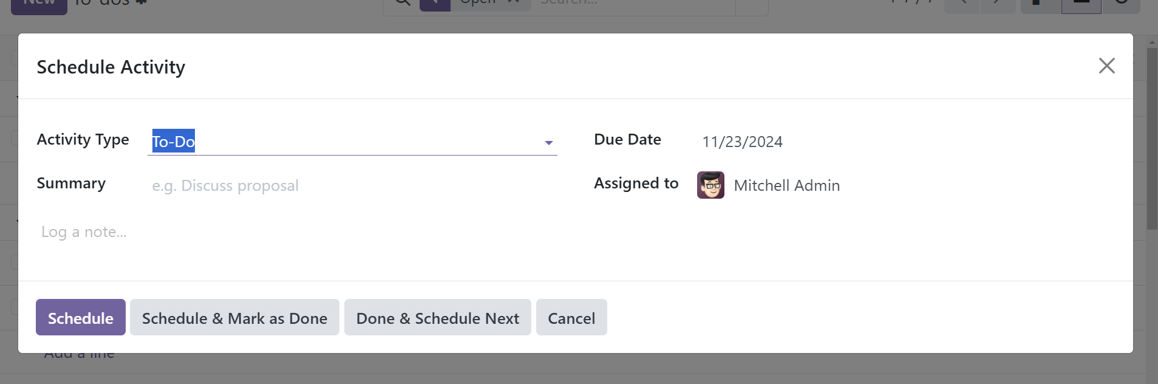Choose Schedule & Mark as Done
The width and height of the screenshot is (1158, 384).
[x=234, y=318]
